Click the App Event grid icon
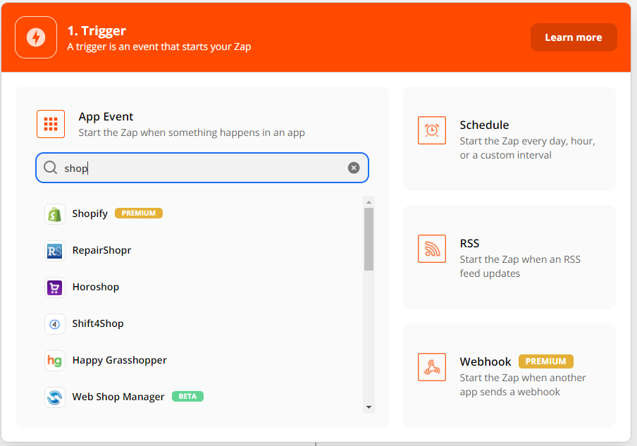 pyautogui.click(x=51, y=124)
